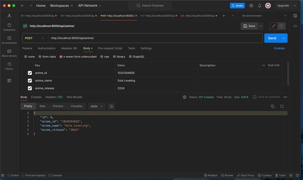Go back with the left arrow
Viewport: 303px width, 180px height.
click(22, 6)
